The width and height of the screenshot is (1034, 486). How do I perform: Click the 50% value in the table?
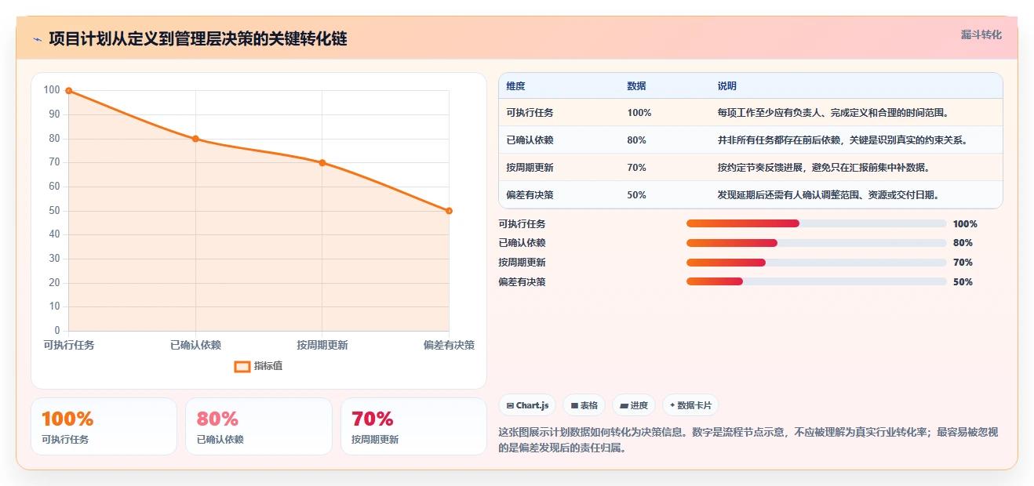point(636,195)
